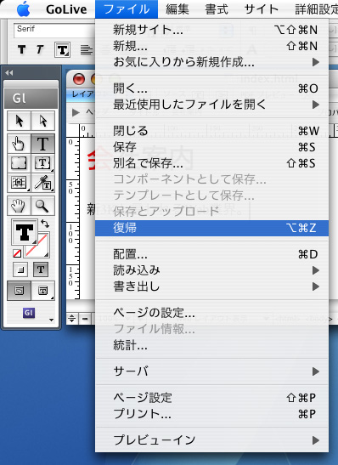338x465 pixels.
Task: Click the bold T button in toolbar
Action: click(x=21, y=49)
